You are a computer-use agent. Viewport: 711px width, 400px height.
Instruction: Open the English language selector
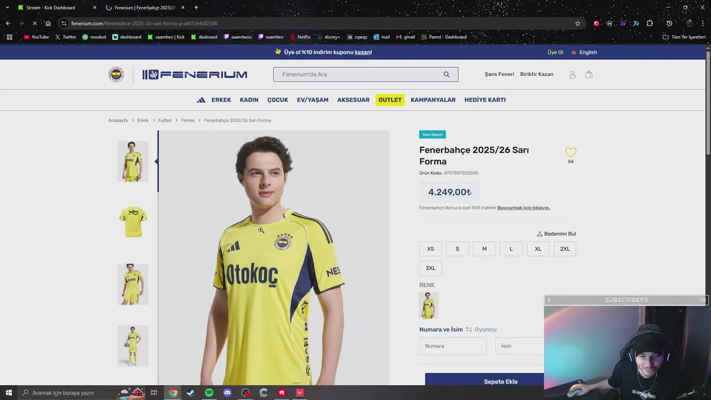click(584, 52)
